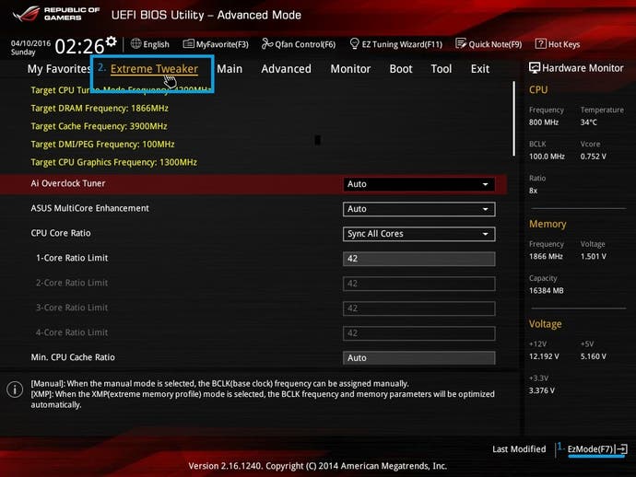Open Last Modified log
This screenshot has width=636, height=477.
click(x=519, y=449)
